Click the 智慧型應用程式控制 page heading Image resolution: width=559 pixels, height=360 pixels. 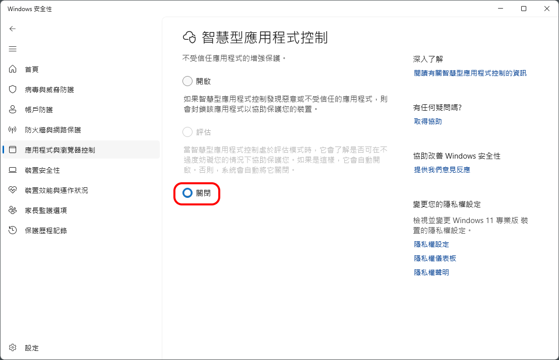pyautogui.click(x=265, y=37)
